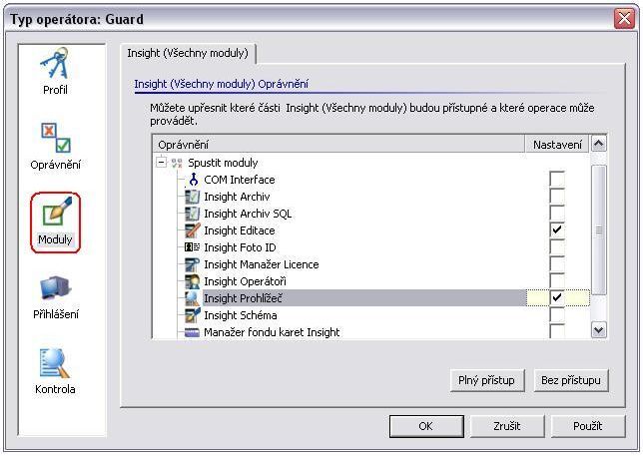643x456 pixels.
Task: Enable the Insight Archiv SQL checkbox
Action: click(x=557, y=214)
